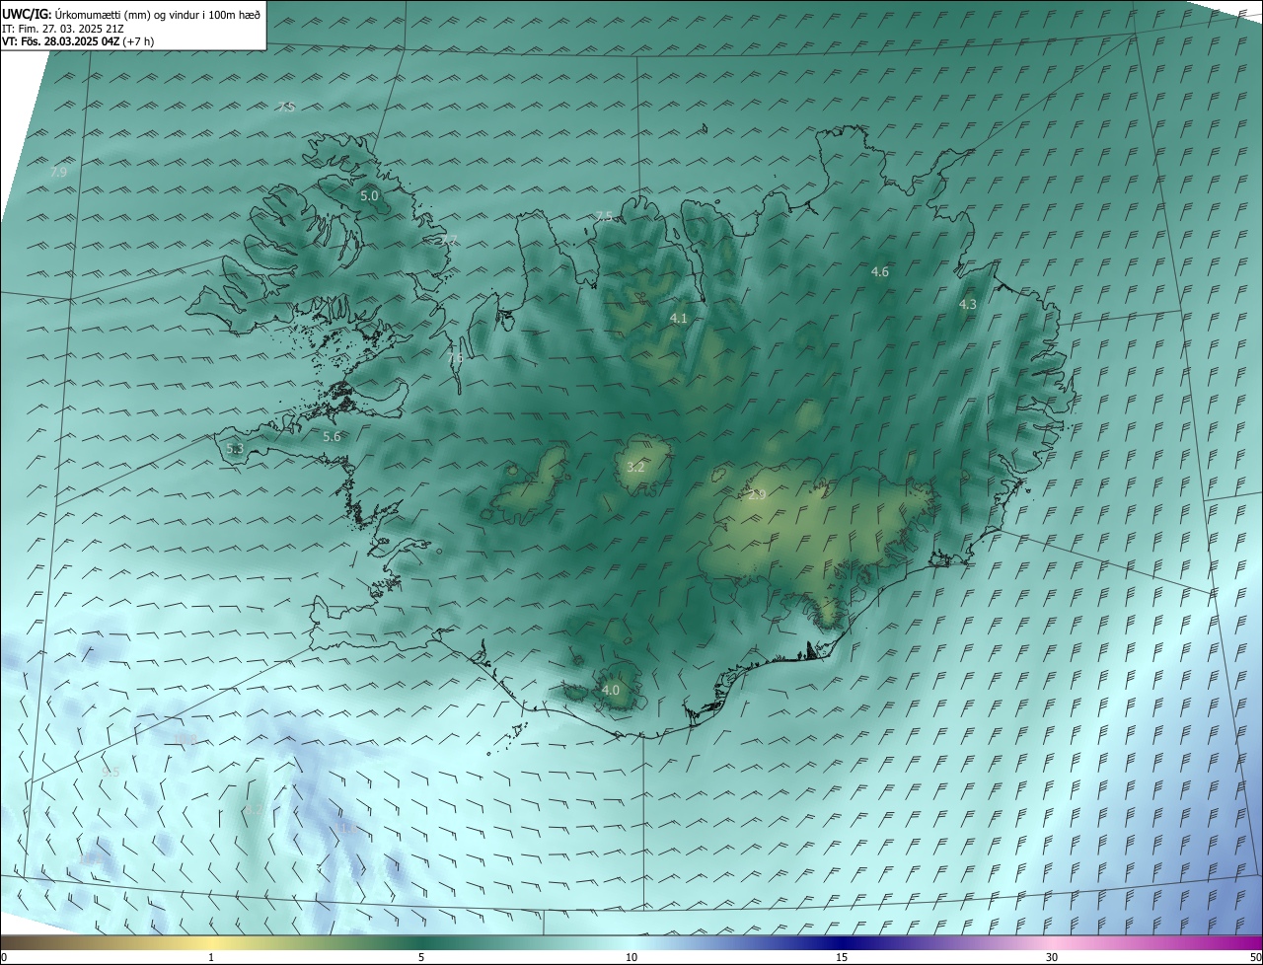This screenshot has width=1263, height=965.
Task: Select the 'VT: Fös. 28.03.2025 04Z' valid time
Action: coord(60,41)
